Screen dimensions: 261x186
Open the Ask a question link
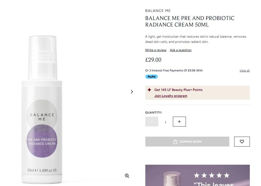(x=181, y=50)
